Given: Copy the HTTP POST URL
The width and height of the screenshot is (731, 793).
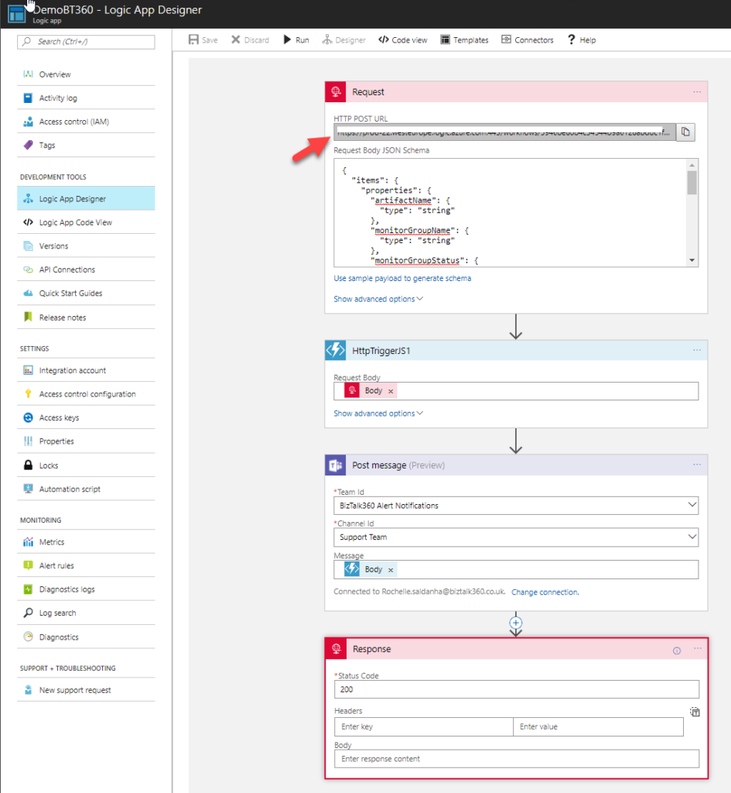Looking at the screenshot, I should point(685,132).
